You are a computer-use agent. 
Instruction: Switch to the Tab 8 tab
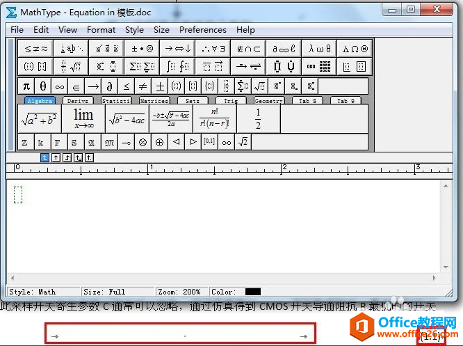pos(307,100)
